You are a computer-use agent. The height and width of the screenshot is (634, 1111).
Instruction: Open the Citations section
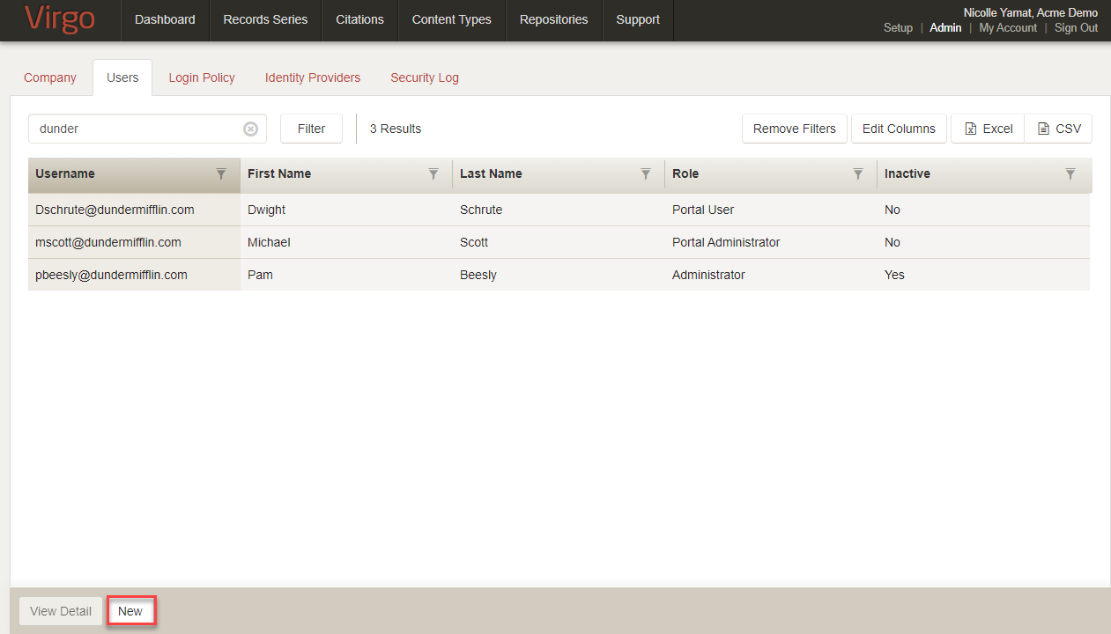click(x=359, y=19)
